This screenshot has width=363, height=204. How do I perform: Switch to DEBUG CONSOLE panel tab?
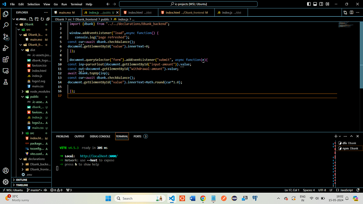(x=100, y=136)
